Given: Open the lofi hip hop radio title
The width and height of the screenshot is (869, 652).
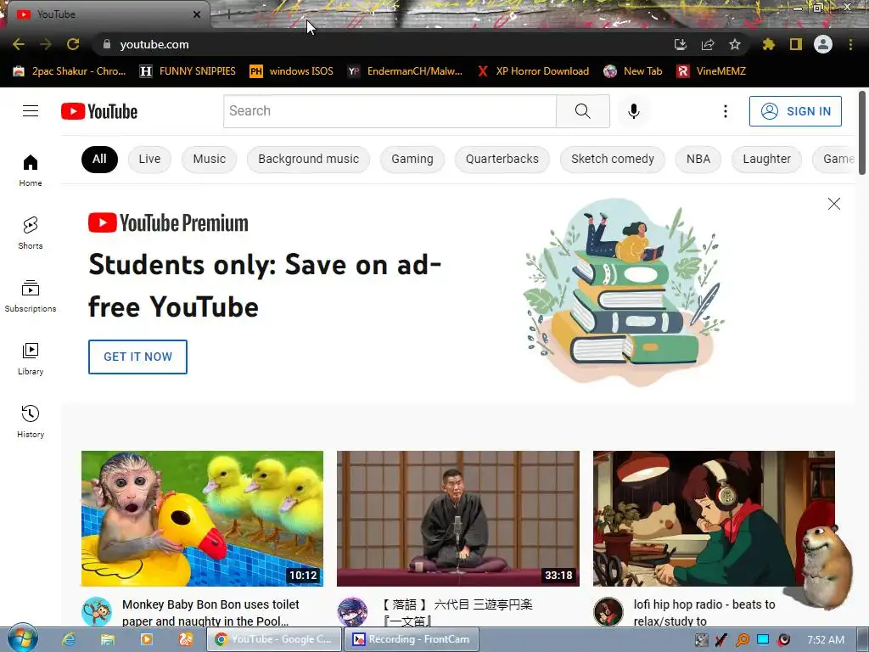Looking at the screenshot, I should pyautogui.click(x=704, y=613).
